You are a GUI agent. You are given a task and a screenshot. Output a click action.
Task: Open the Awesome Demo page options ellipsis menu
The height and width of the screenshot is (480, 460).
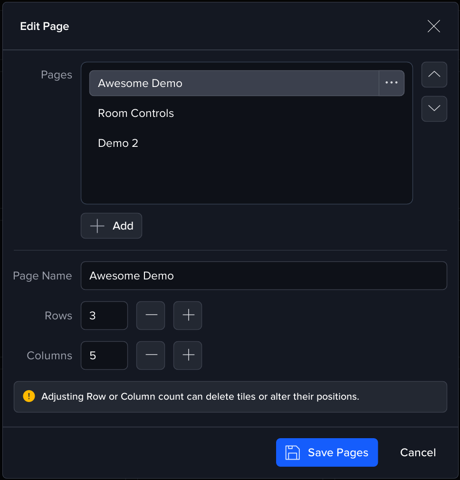click(x=392, y=83)
